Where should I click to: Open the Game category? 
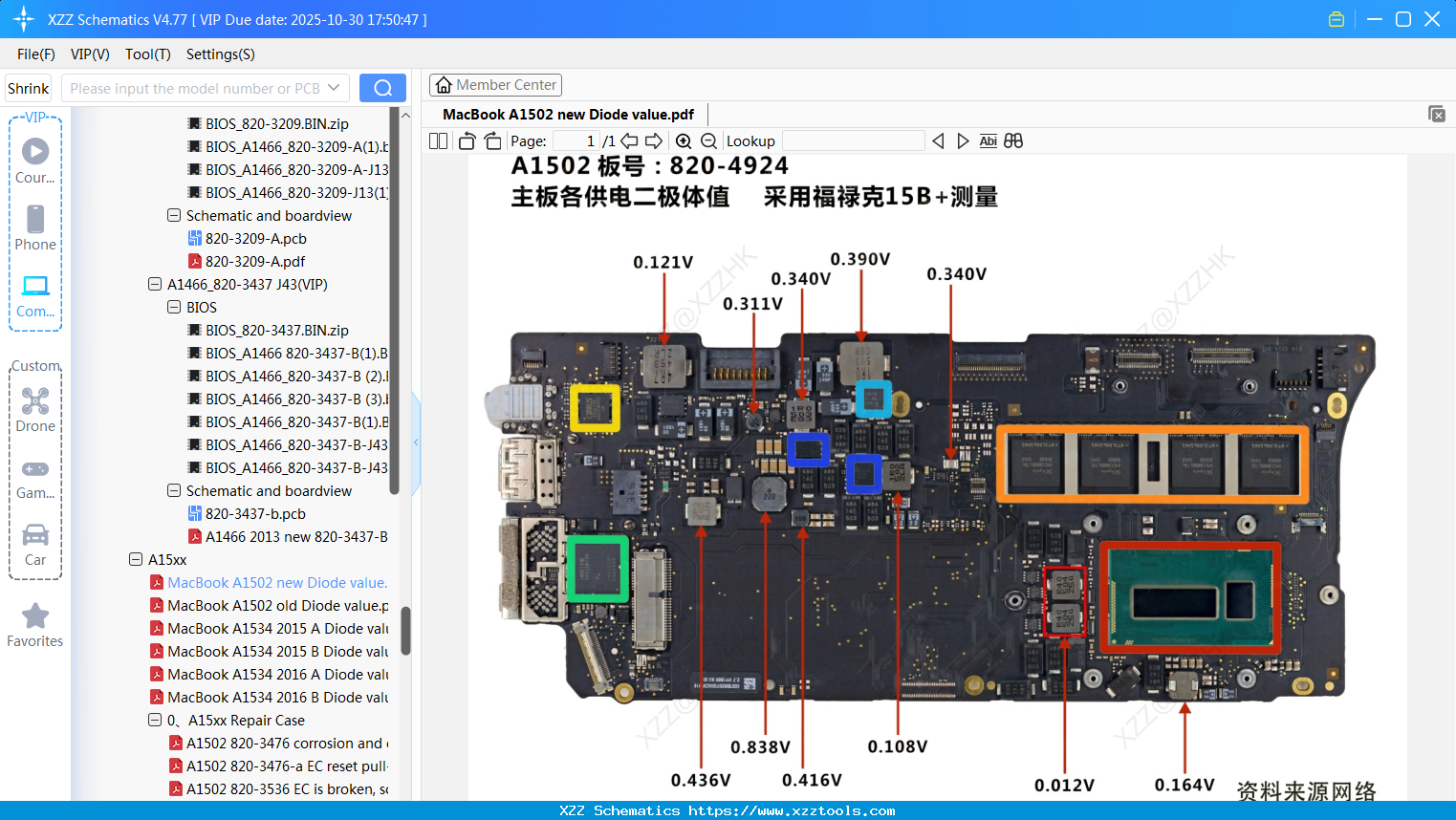(x=35, y=478)
